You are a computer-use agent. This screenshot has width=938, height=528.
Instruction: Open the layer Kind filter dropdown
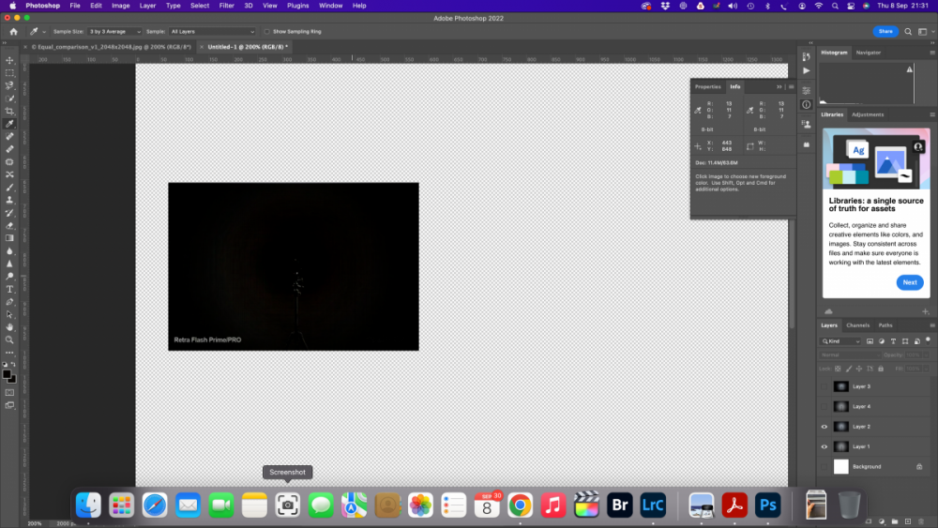(840, 341)
